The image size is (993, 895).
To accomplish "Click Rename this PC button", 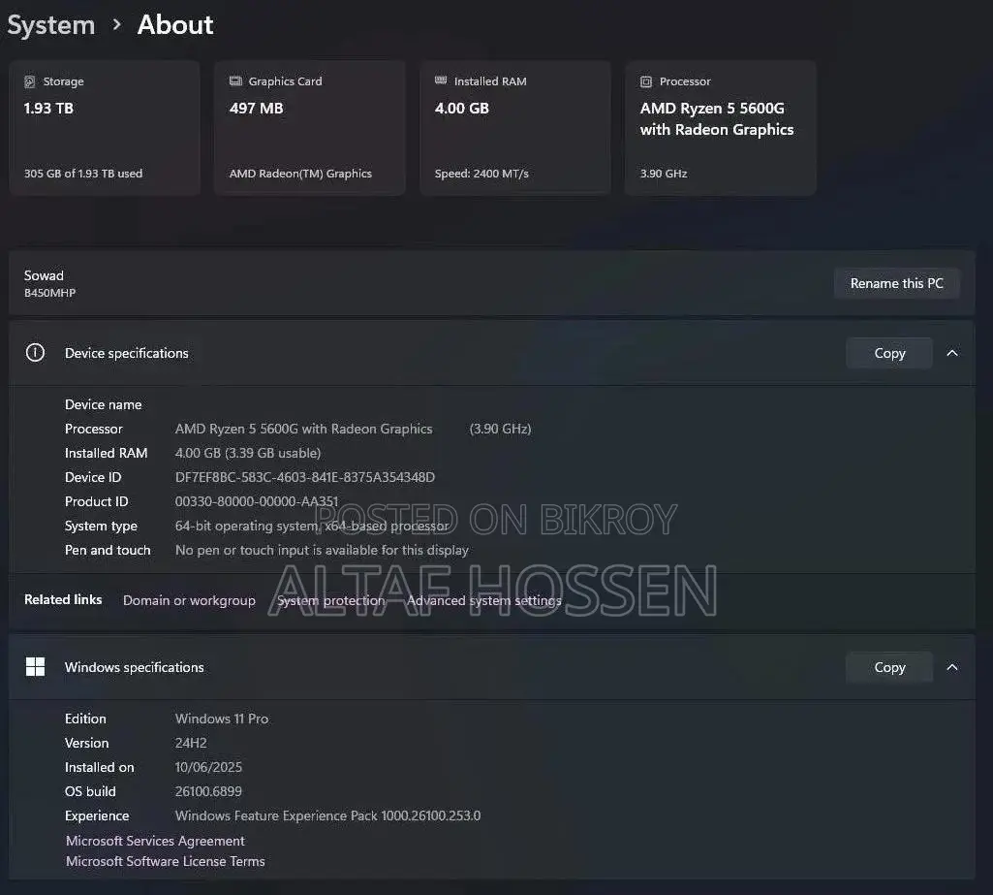I will pyautogui.click(x=897, y=283).
